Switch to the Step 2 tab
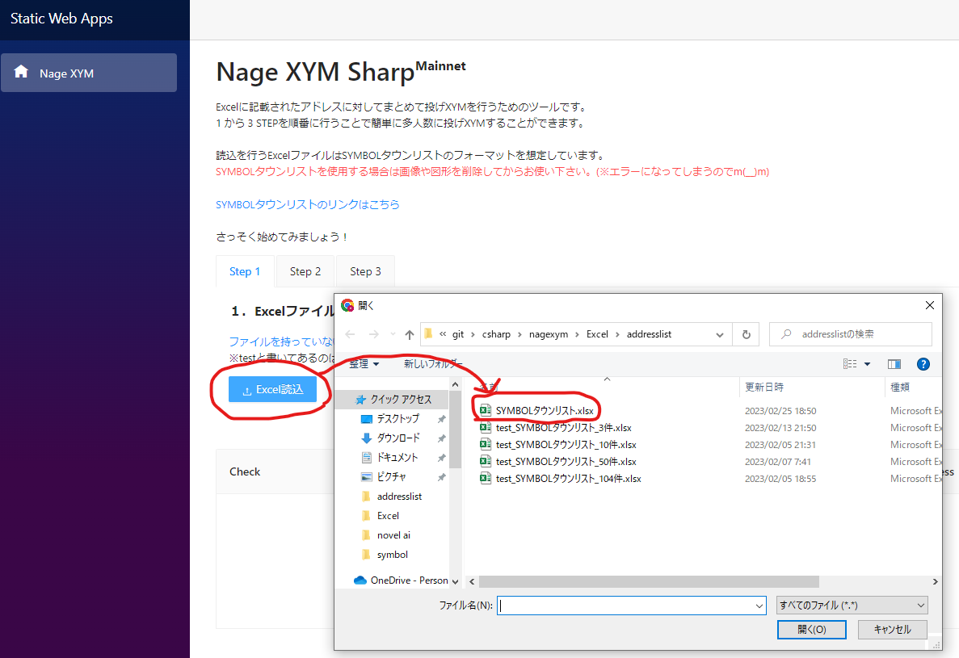Viewport: 959px width, 658px height. [305, 271]
